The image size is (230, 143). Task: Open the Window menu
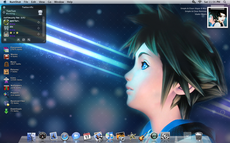59,2
